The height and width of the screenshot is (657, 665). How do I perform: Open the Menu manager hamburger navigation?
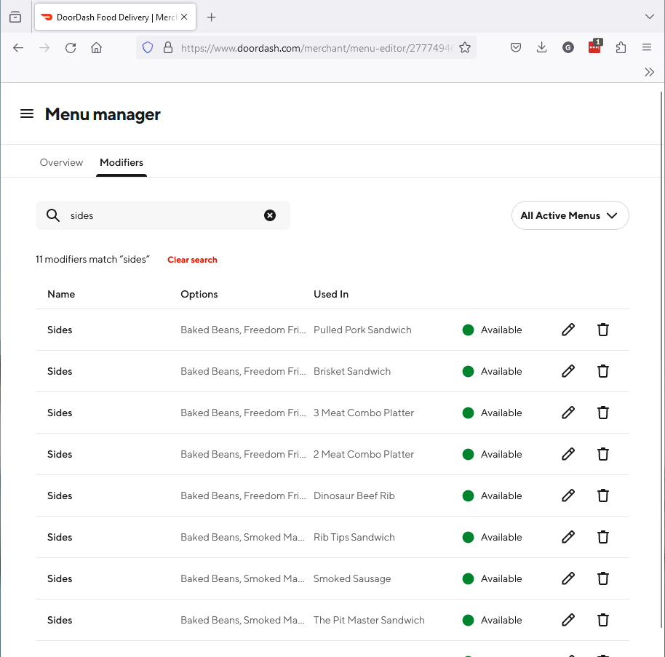click(x=27, y=114)
